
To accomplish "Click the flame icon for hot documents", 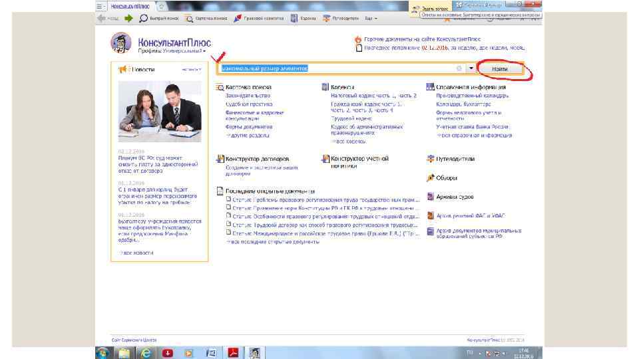I will 358,39.
